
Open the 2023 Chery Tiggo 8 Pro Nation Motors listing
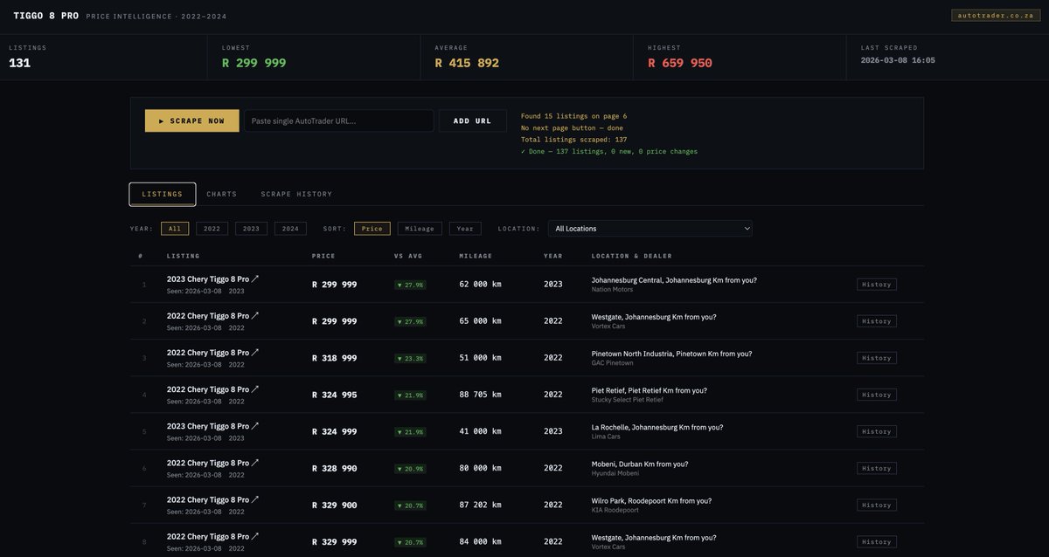[x=208, y=279]
